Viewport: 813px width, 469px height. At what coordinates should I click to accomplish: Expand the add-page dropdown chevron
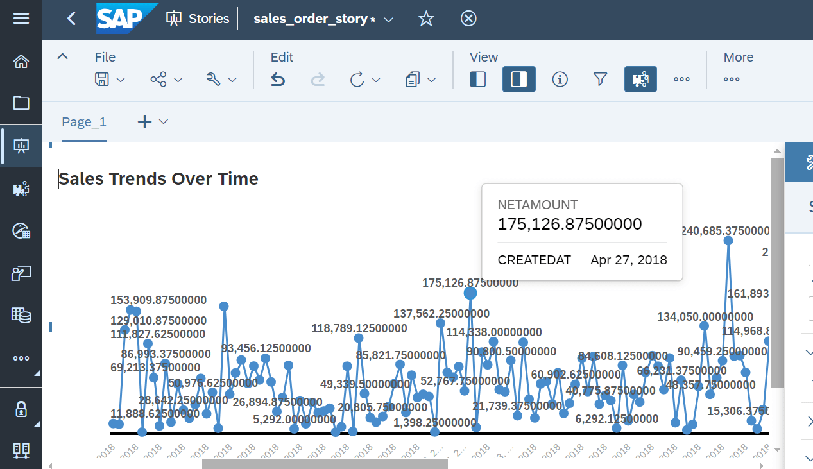coord(164,121)
